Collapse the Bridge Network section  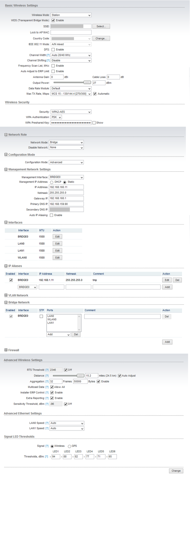click(x=6, y=302)
